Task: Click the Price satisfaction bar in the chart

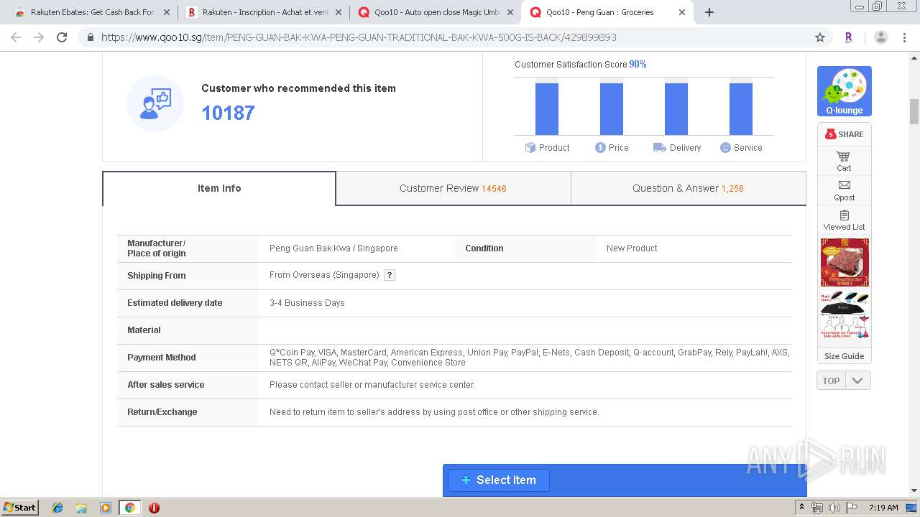Action: tap(612, 109)
